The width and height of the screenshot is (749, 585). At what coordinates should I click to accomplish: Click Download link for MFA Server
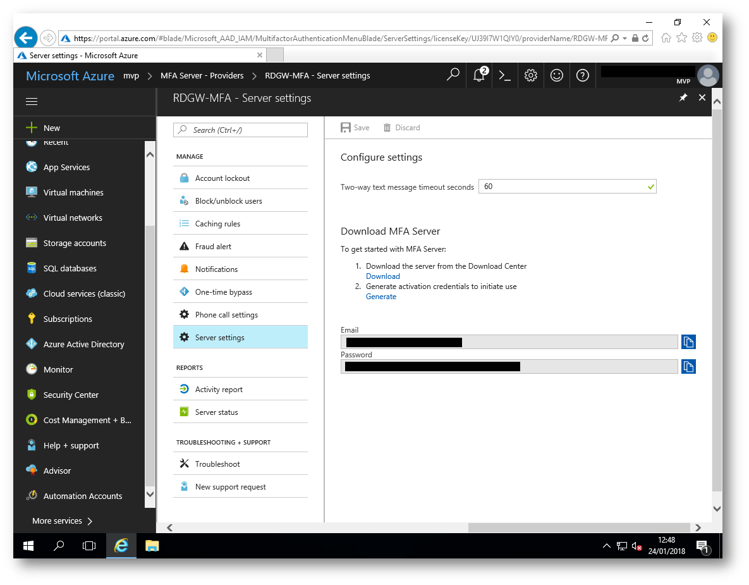pos(382,276)
